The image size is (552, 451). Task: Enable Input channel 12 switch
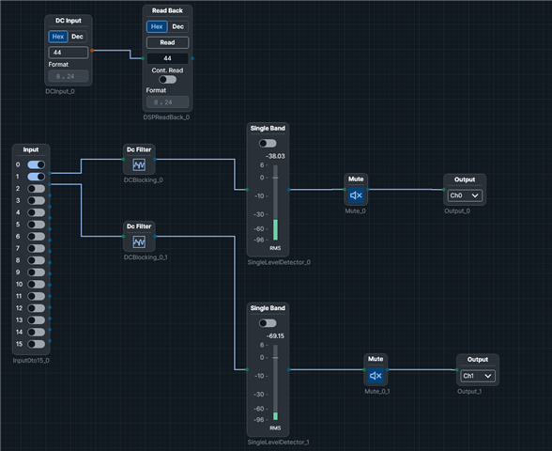(37, 308)
